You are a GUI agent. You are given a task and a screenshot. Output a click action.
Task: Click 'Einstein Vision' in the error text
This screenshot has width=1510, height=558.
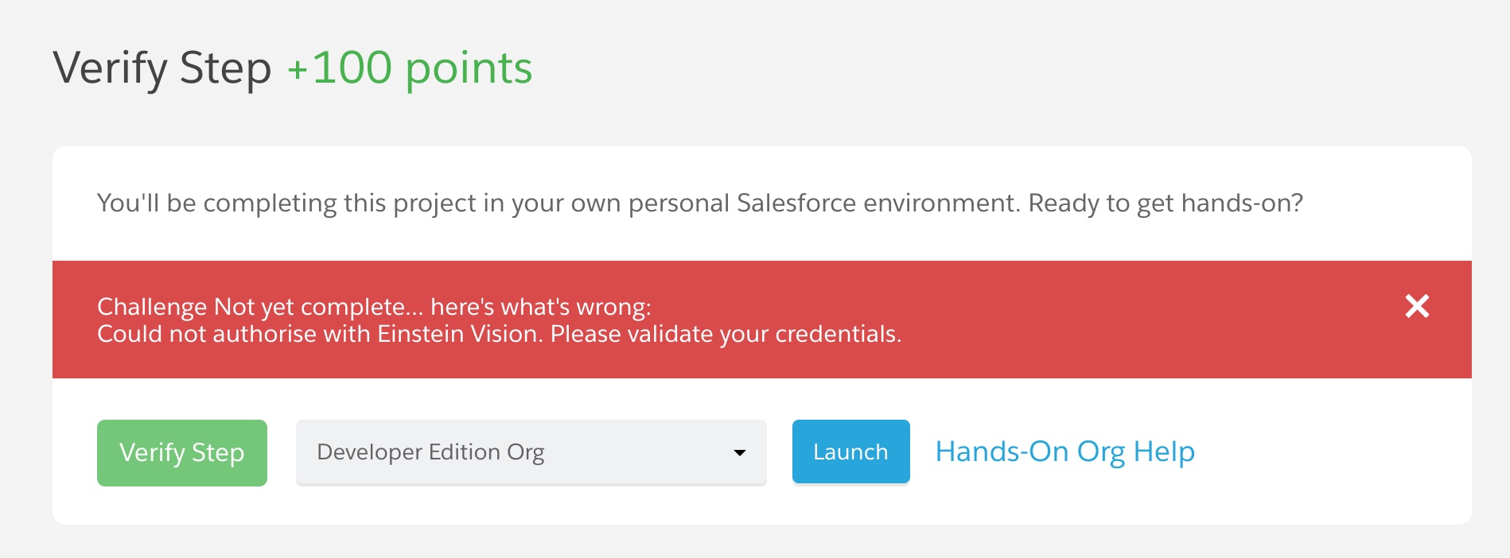(459, 334)
